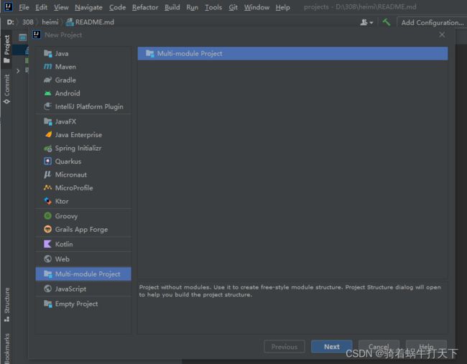Viewport: 467px width, 364px height.
Task: Open the Run menu
Action: [x=192, y=7]
